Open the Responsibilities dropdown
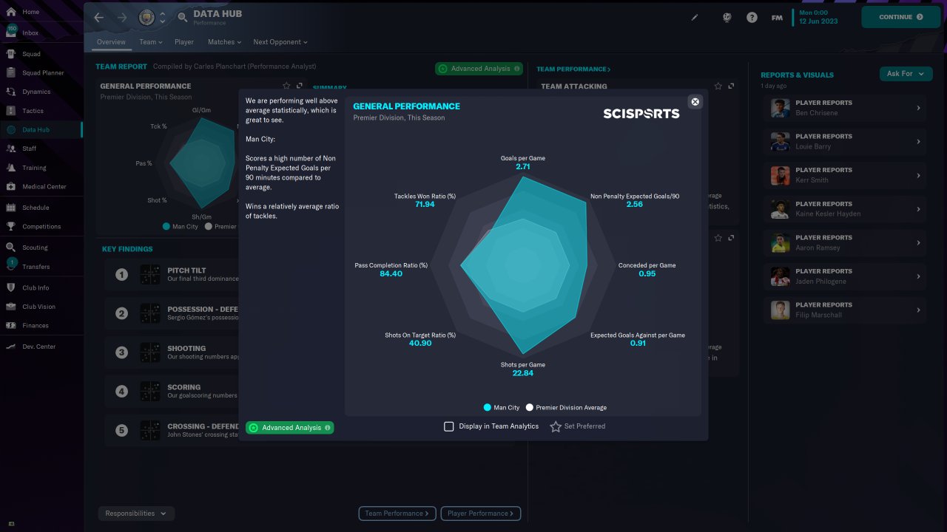The width and height of the screenshot is (947, 532). point(136,514)
